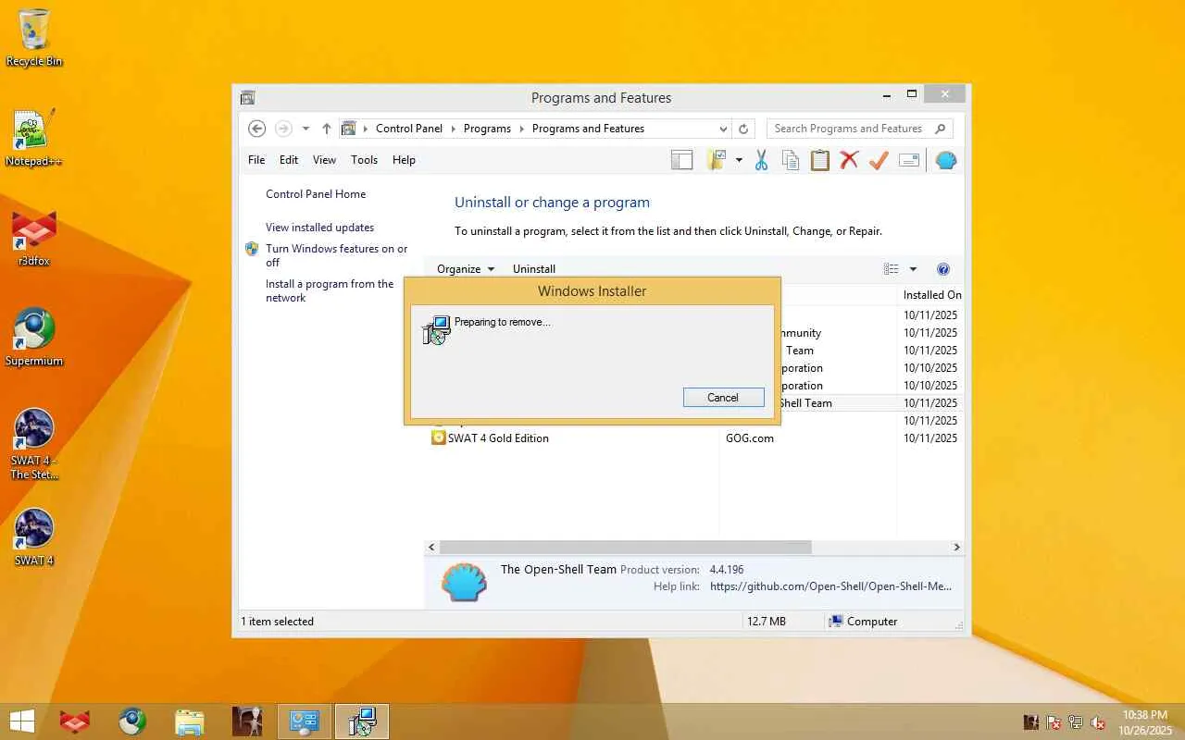Open the File menu
Image resolution: width=1185 pixels, height=740 pixels.
click(256, 160)
